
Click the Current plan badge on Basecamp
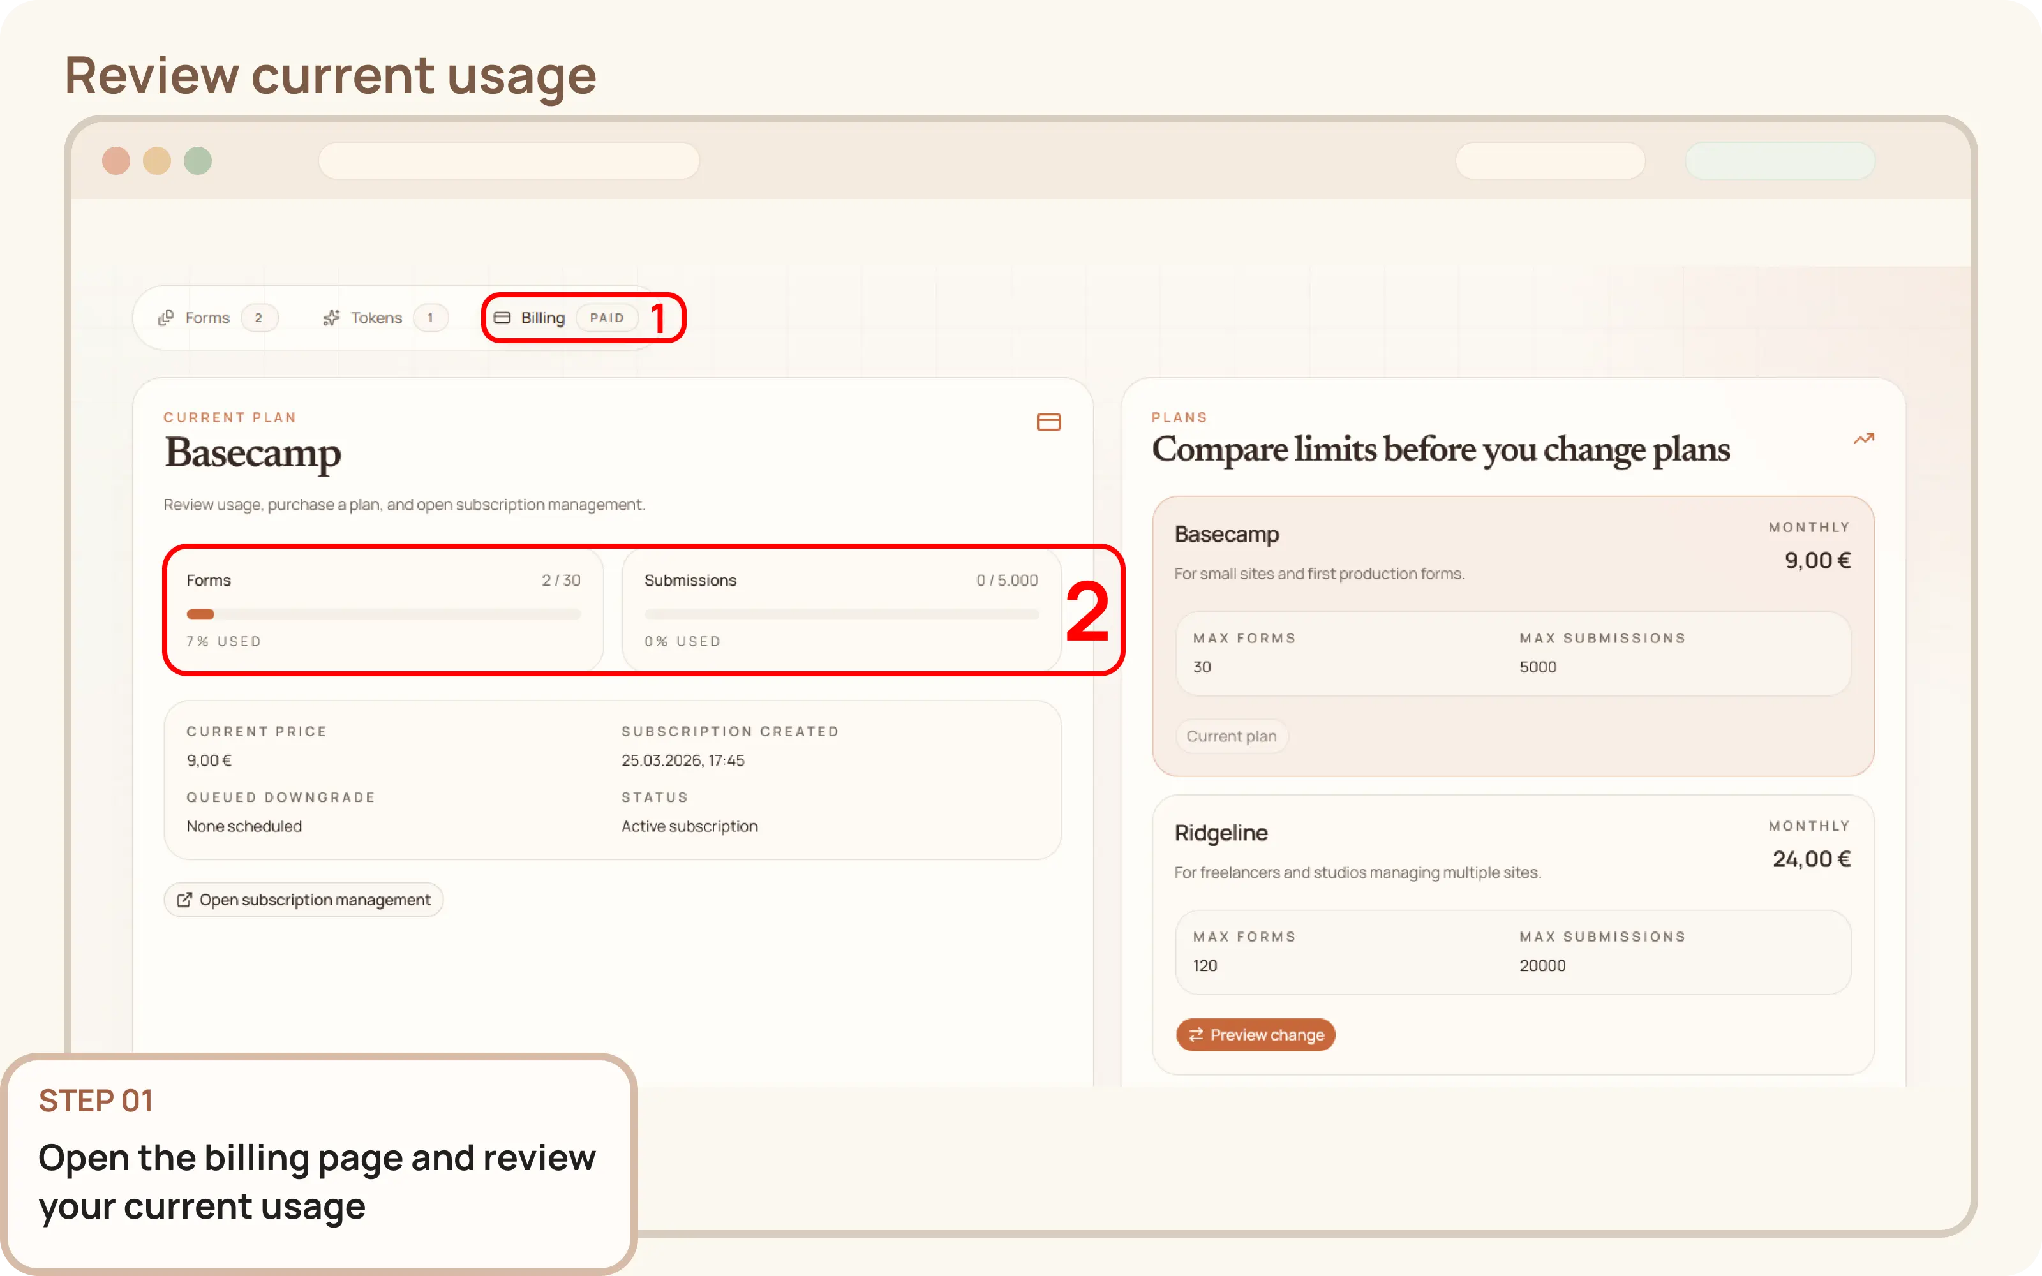[x=1231, y=735]
